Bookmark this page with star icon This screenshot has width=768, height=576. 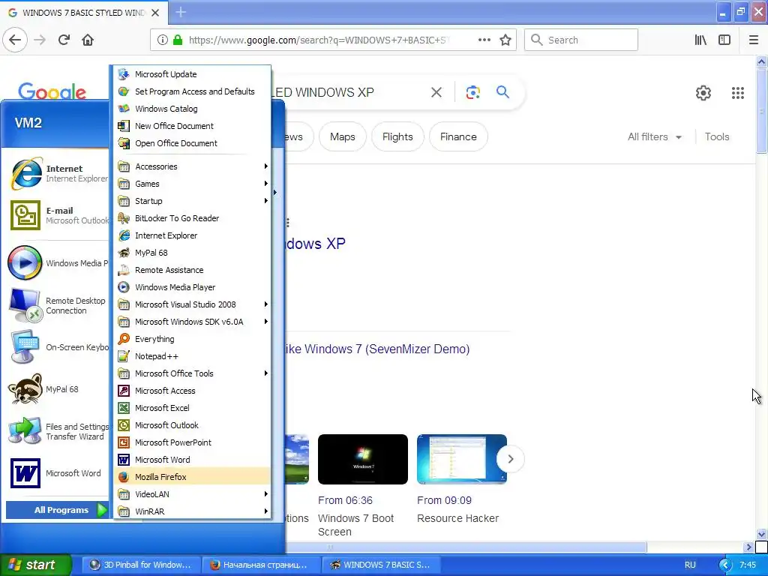tap(505, 40)
